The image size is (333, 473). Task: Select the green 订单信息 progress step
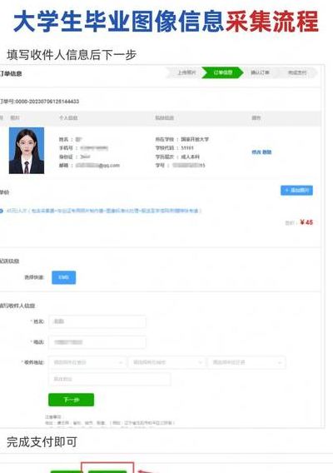(222, 72)
